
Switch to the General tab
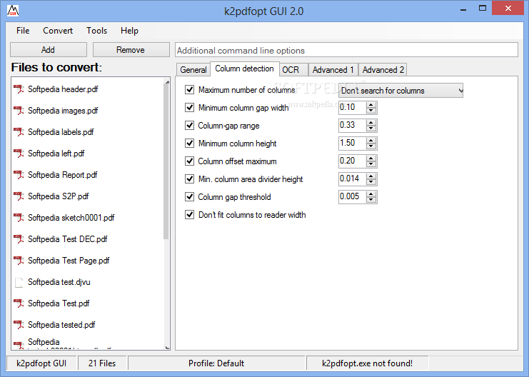tap(193, 70)
